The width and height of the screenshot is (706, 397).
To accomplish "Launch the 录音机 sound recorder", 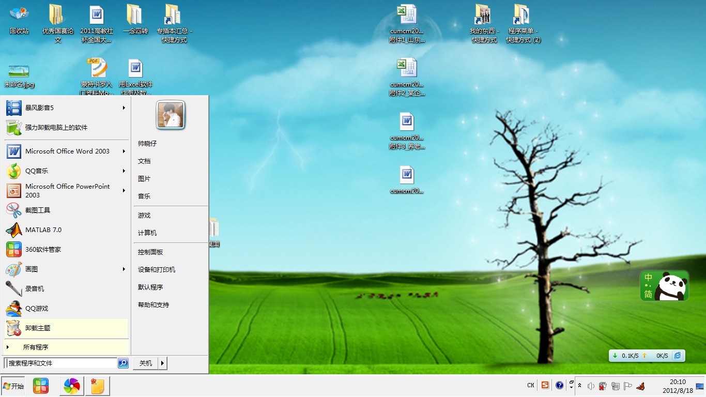I will [x=36, y=288].
